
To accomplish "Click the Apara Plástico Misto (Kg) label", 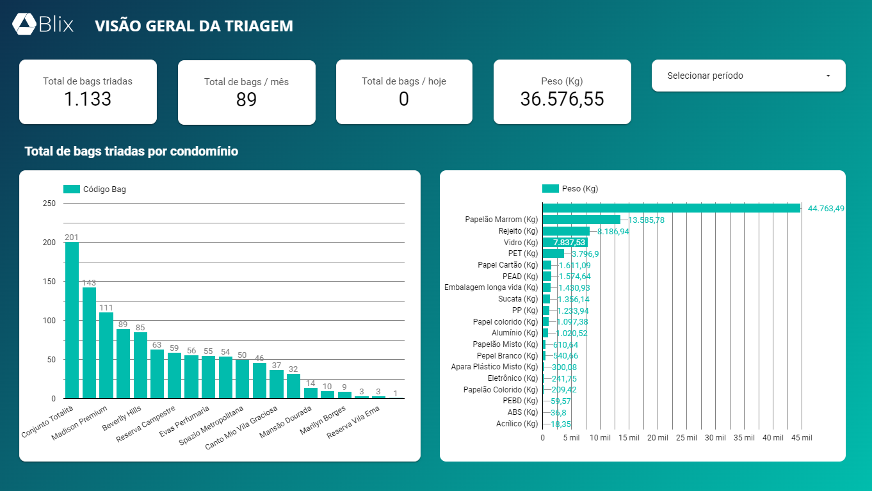I will [x=494, y=367].
